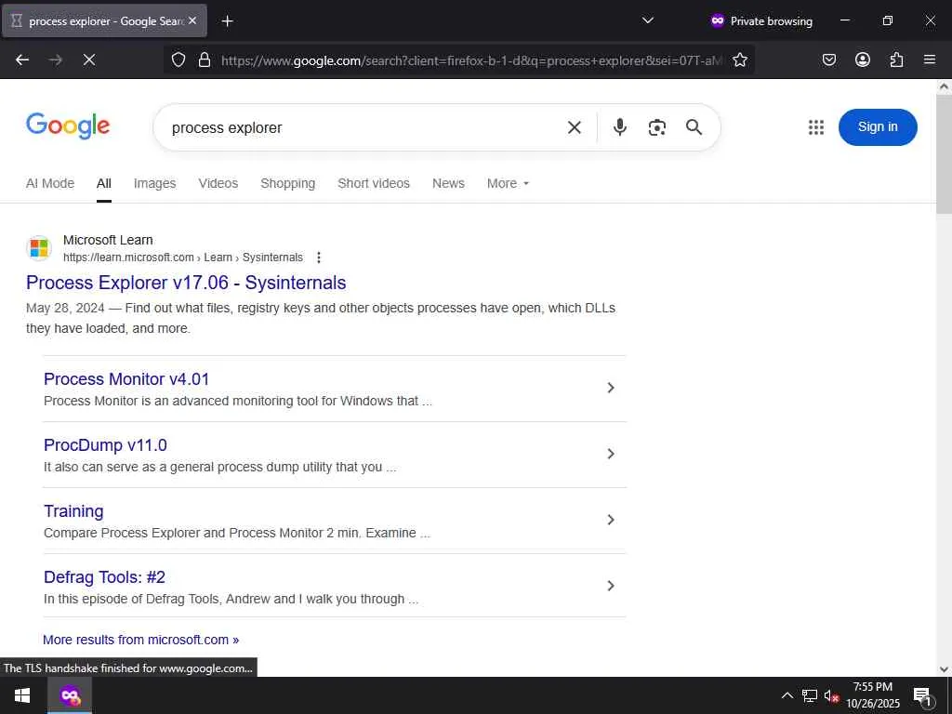
Task: Stop loading the page
Action: (x=89, y=59)
